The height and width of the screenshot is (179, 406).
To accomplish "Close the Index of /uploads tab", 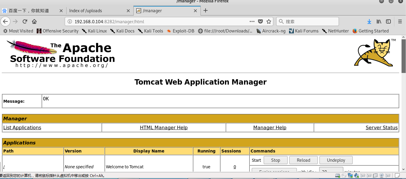I will (128, 11).
